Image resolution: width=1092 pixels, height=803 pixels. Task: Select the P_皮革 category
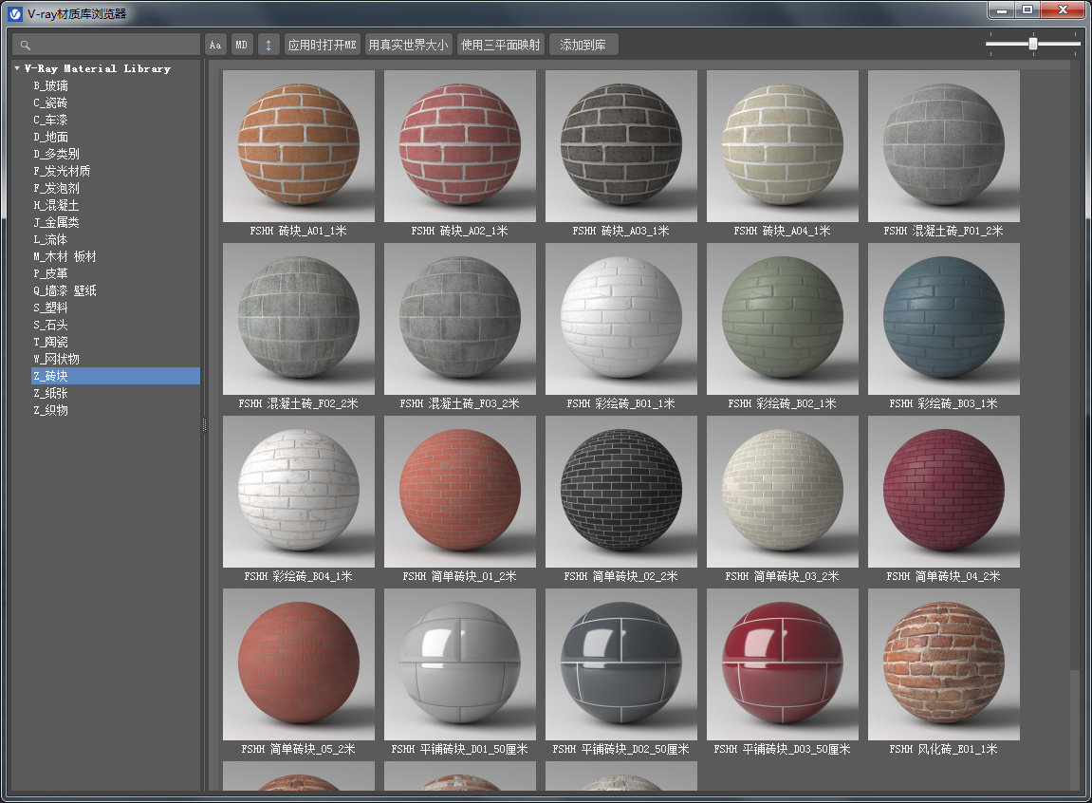tap(51, 273)
